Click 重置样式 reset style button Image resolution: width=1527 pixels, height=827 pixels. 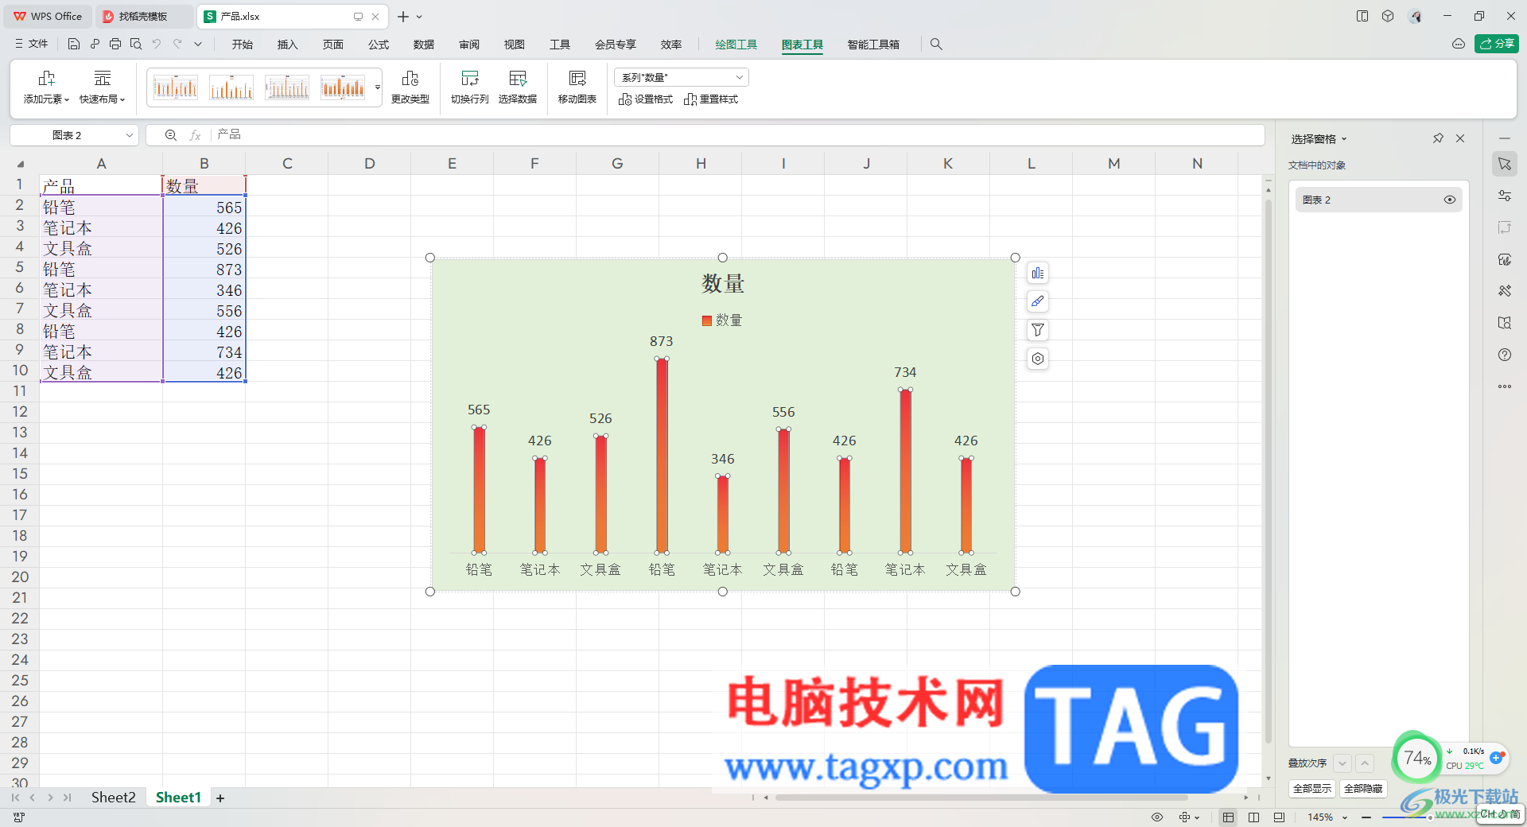tap(711, 99)
